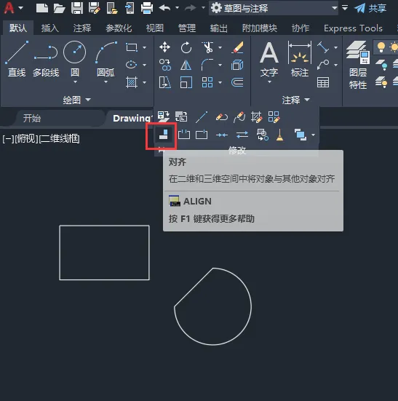This screenshot has width=398, height=401.
Task: Click the Edit Spline icon
Action: (x=239, y=117)
